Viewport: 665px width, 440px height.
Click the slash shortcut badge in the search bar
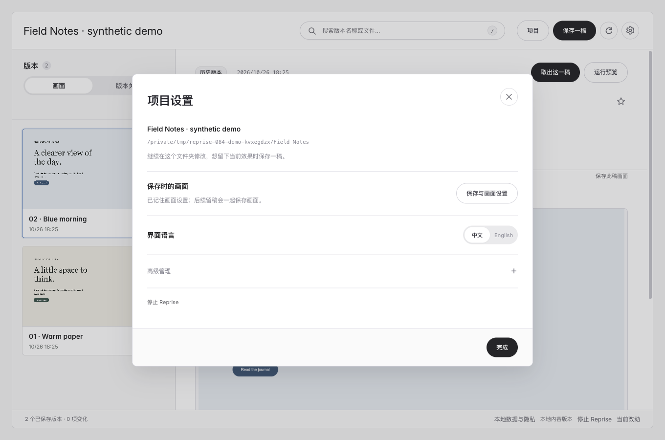tap(492, 31)
